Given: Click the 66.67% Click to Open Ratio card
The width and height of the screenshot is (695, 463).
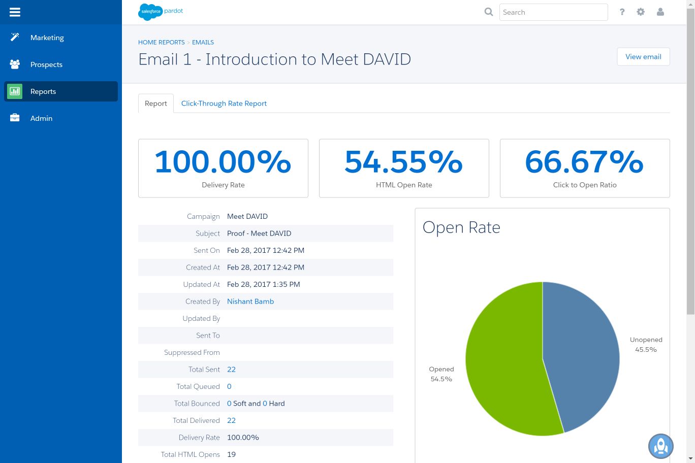Looking at the screenshot, I should 585,168.
